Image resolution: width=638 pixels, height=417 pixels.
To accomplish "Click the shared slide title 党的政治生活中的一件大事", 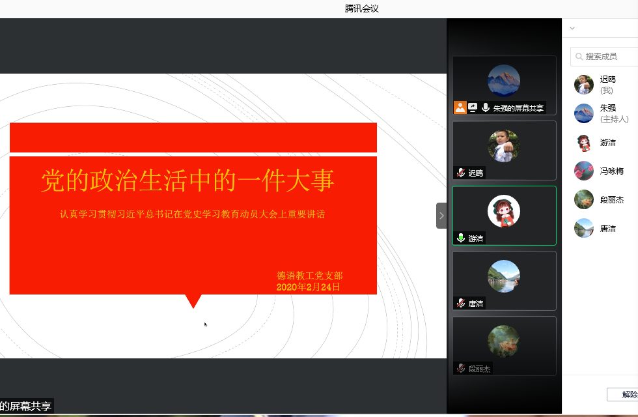I will click(x=187, y=180).
